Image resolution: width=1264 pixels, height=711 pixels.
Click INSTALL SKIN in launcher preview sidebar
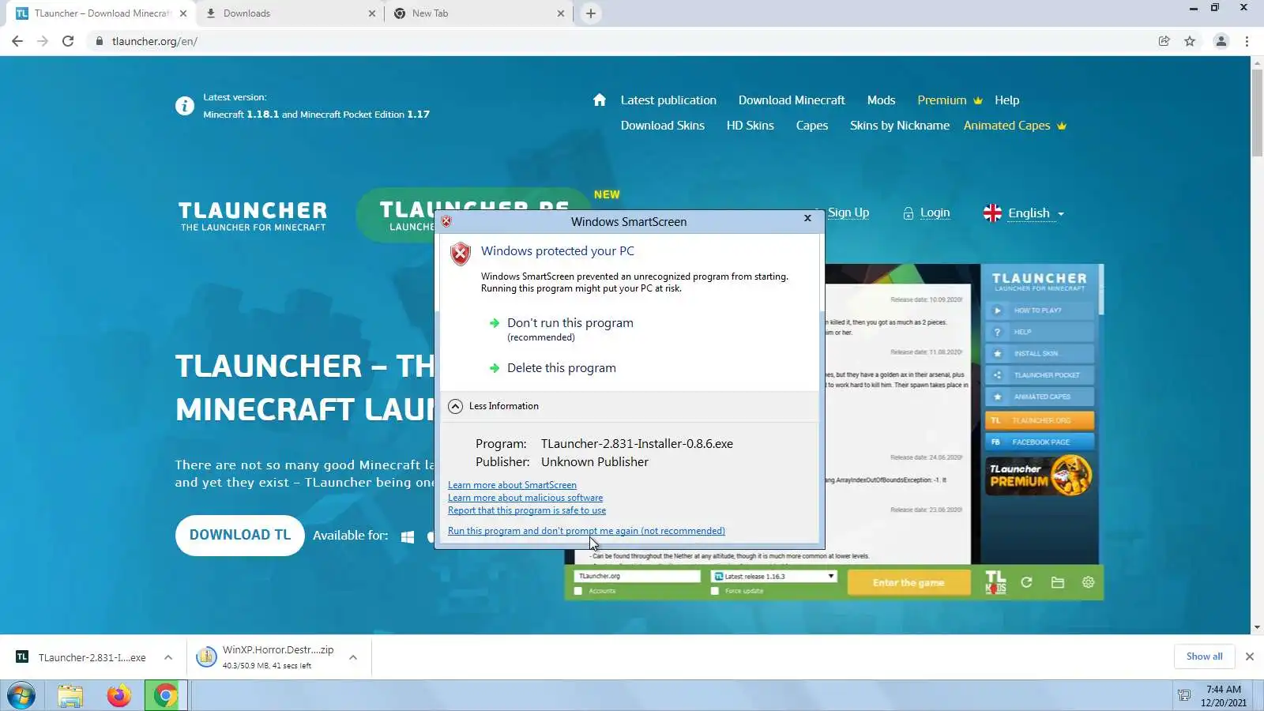(1040, 353)
